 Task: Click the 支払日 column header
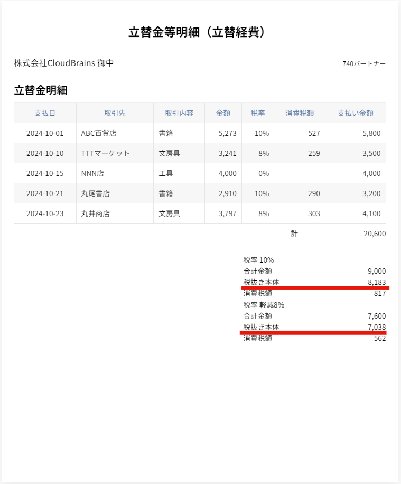pyautogui.click(x=45, y=113)
